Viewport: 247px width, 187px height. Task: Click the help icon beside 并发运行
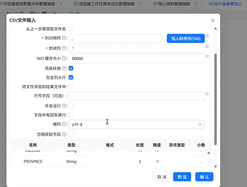point(64,106)
